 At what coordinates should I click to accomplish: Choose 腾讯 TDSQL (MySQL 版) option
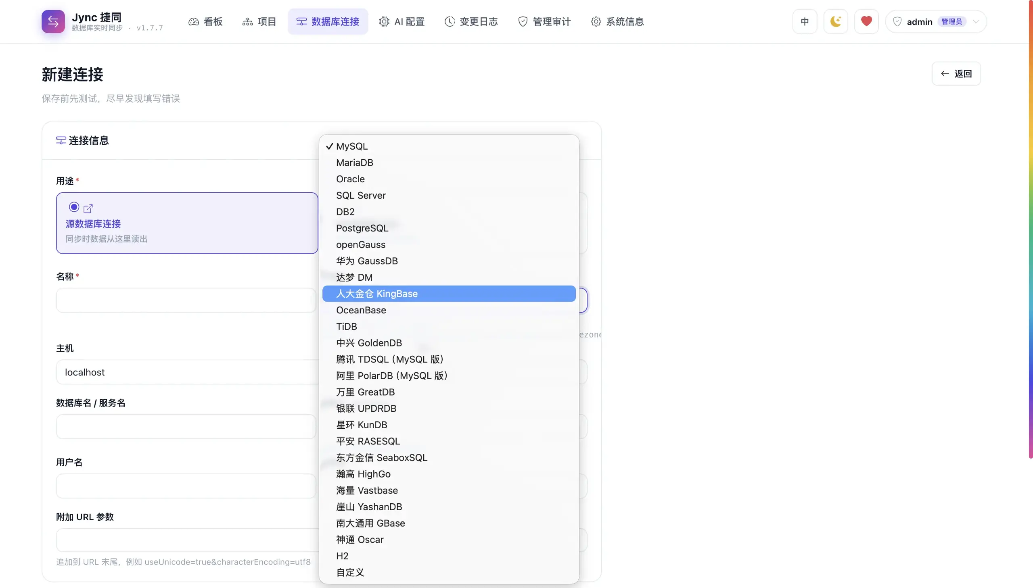(449, 359)
